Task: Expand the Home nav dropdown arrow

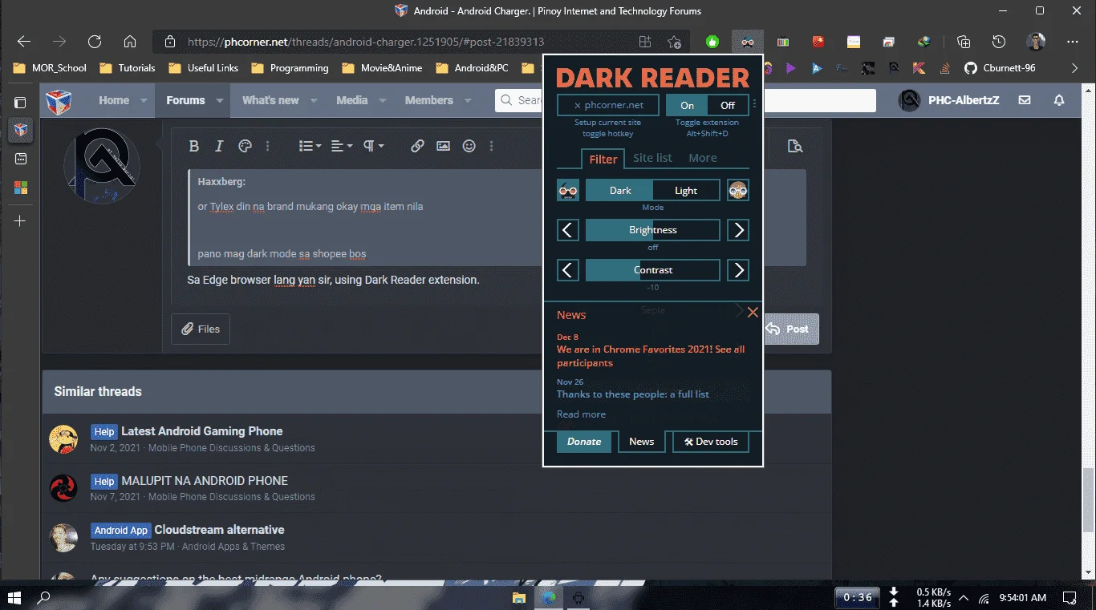Action: coord(144,101)
